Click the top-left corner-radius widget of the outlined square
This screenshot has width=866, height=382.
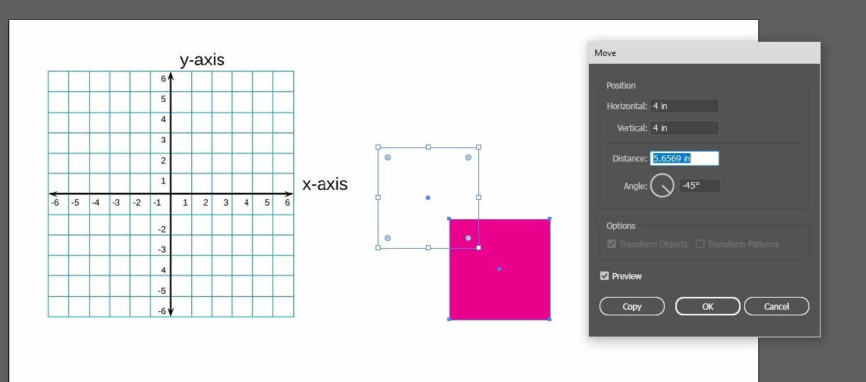pyautogui.click(x=388, y=157)
